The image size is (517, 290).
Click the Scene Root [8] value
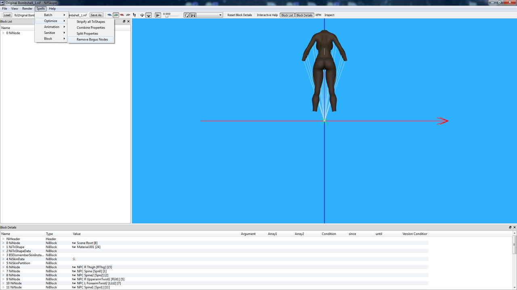tap(87, 243)
